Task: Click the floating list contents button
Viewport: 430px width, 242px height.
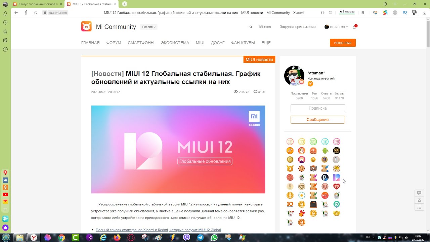Action: coord(419,207)
